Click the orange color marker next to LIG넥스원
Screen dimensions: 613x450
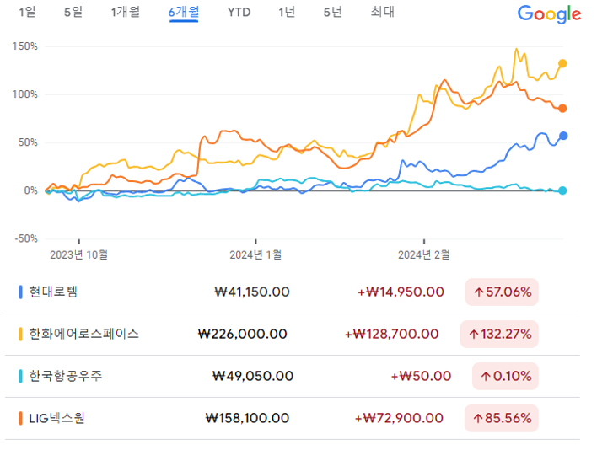20,418
